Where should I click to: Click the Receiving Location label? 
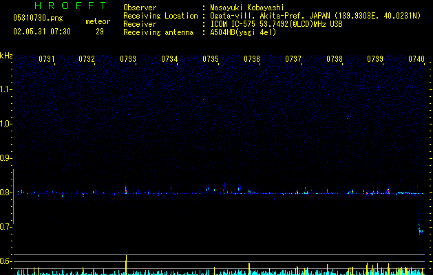pos(160,16)
